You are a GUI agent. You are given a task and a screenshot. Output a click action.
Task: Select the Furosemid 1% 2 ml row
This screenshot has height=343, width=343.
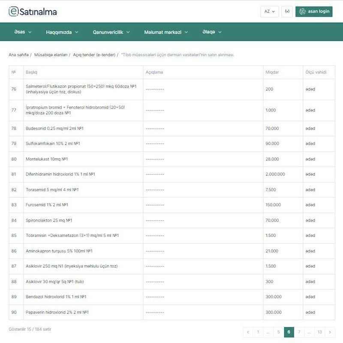pos(47,205)
